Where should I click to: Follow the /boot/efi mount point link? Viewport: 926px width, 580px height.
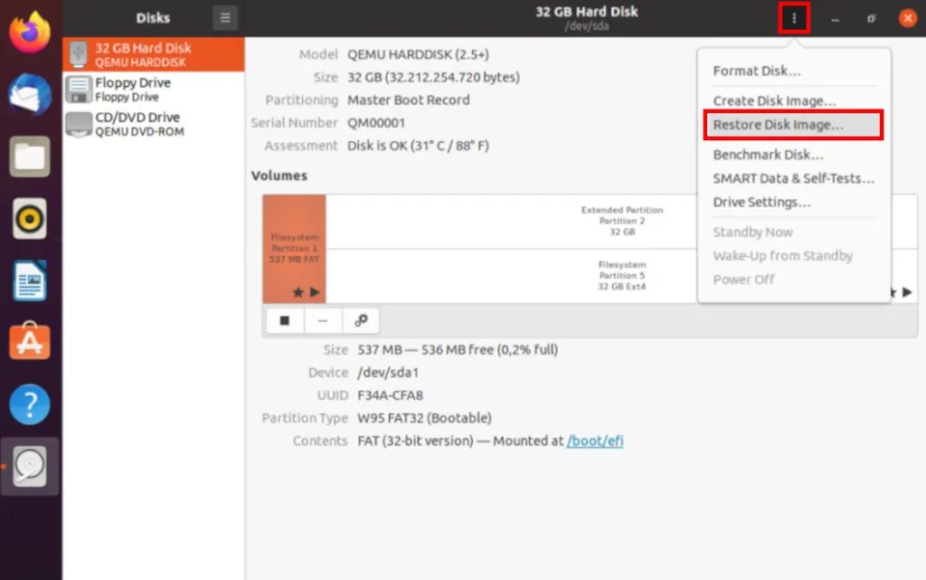(595, 441)
